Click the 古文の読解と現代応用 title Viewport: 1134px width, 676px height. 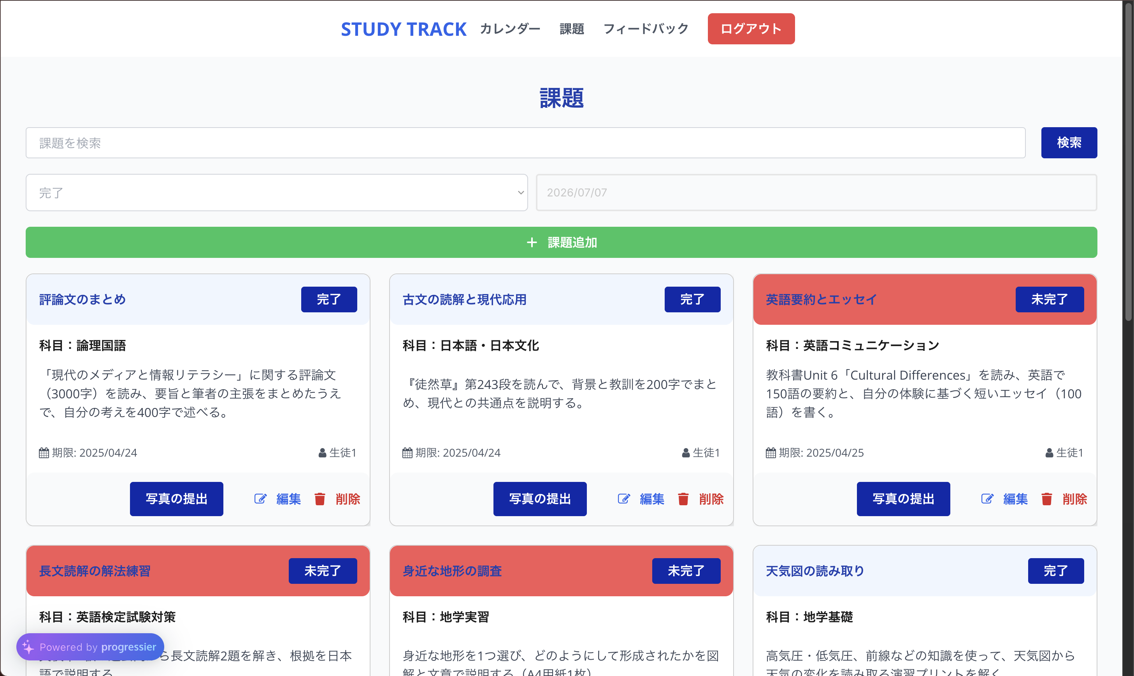coord(464,299)
